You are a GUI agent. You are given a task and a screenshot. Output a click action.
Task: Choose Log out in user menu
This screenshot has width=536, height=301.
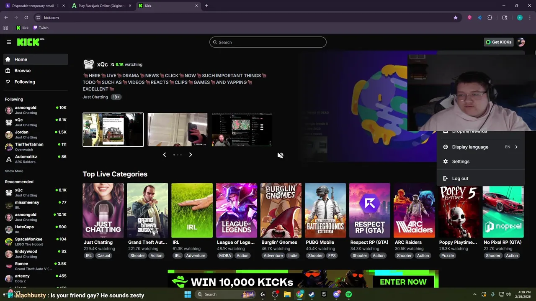pyautogui.click(x=480, y=179)
